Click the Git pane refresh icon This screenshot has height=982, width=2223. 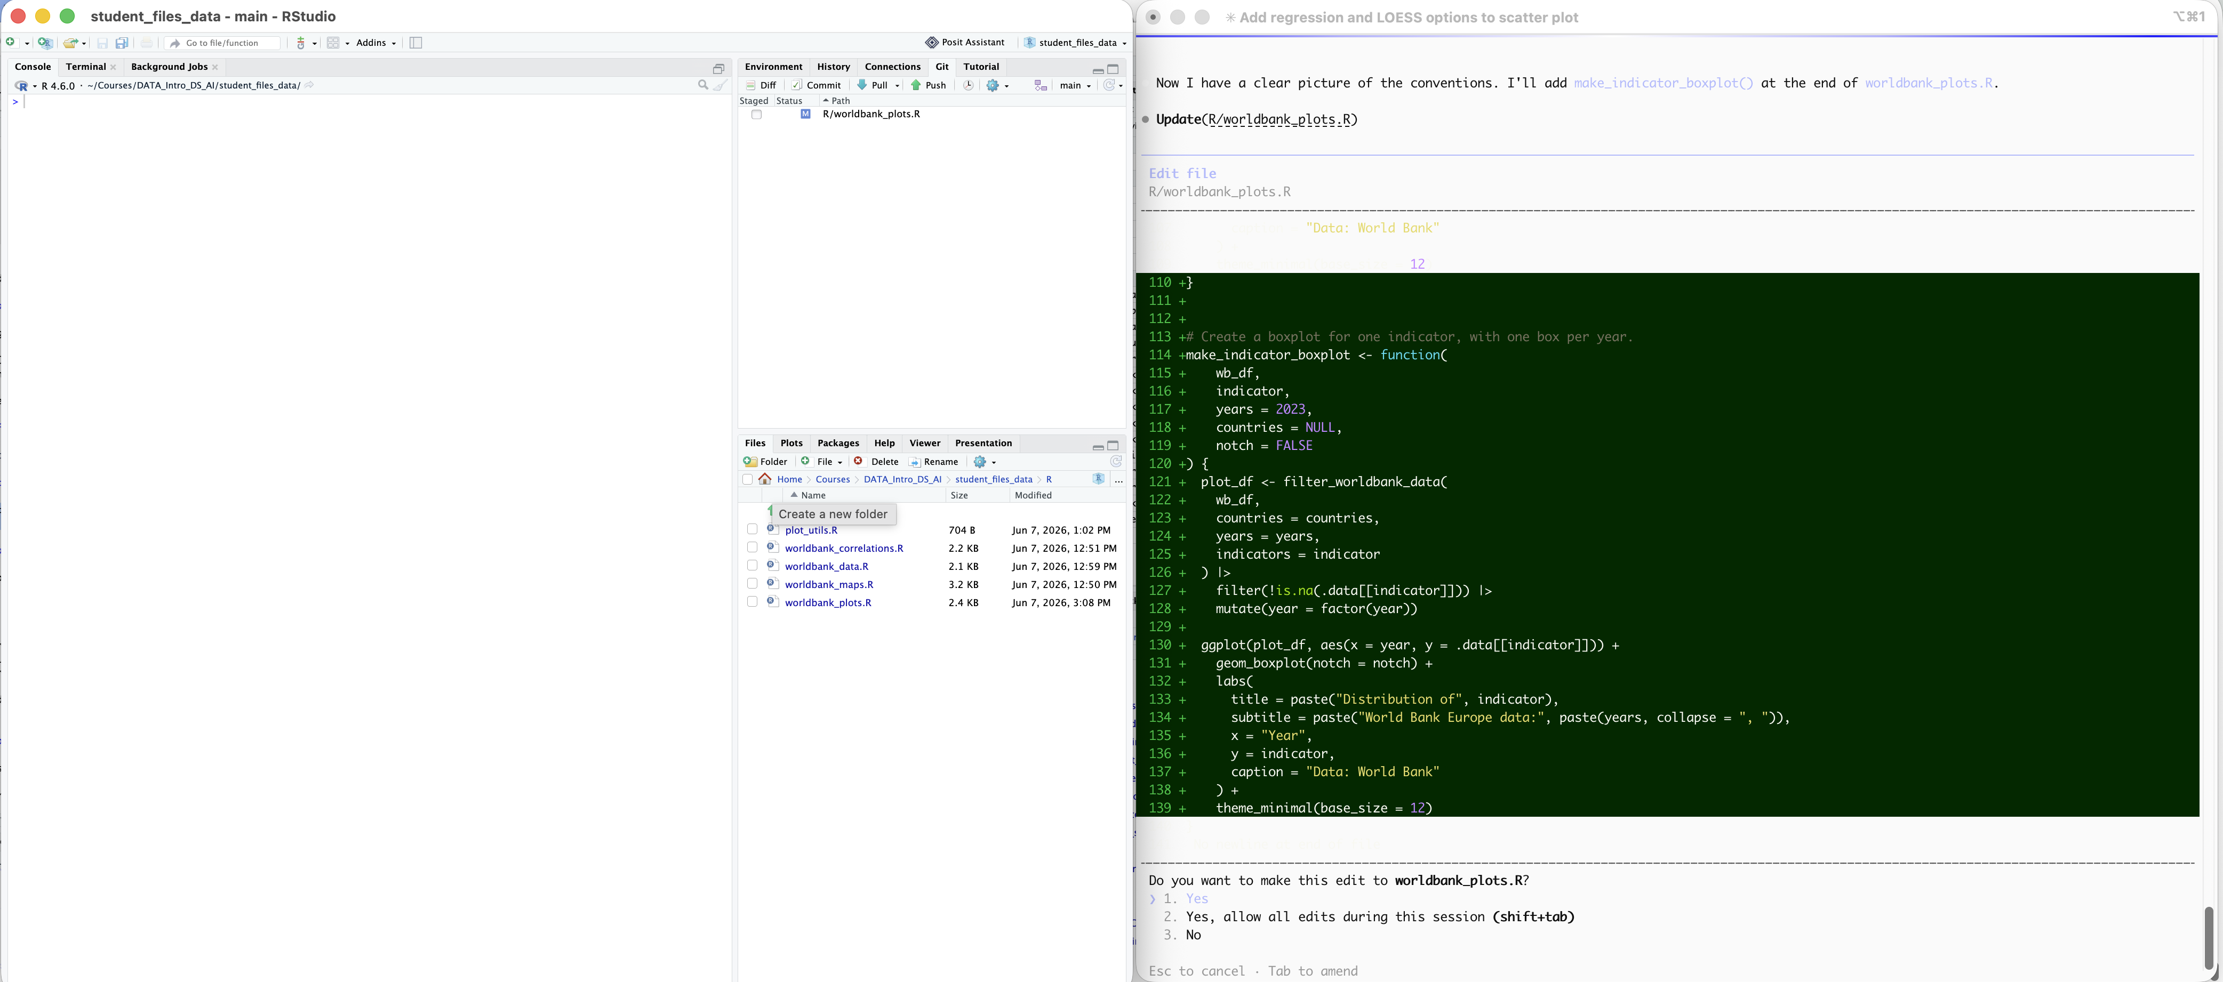pyautogui.click(x=1109, y=85)
